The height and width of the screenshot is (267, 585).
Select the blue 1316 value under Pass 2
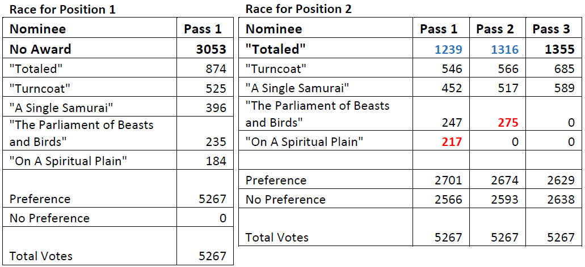point(503,49)
